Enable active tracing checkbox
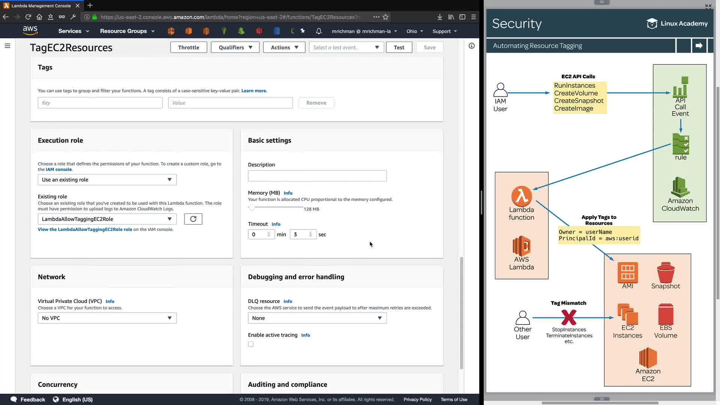720x405 pixels. click(251, 344)
